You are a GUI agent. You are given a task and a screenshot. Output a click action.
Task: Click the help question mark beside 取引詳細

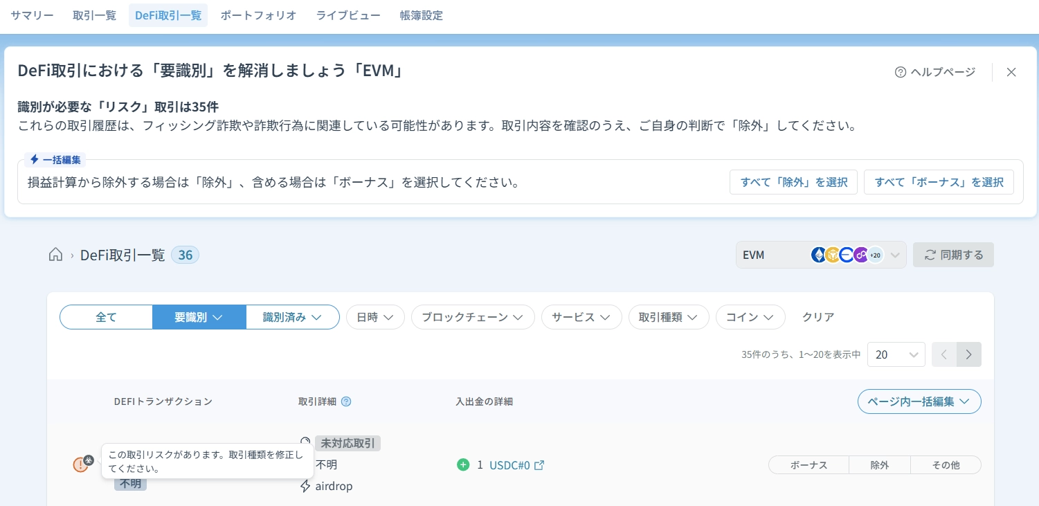(346, 401)
